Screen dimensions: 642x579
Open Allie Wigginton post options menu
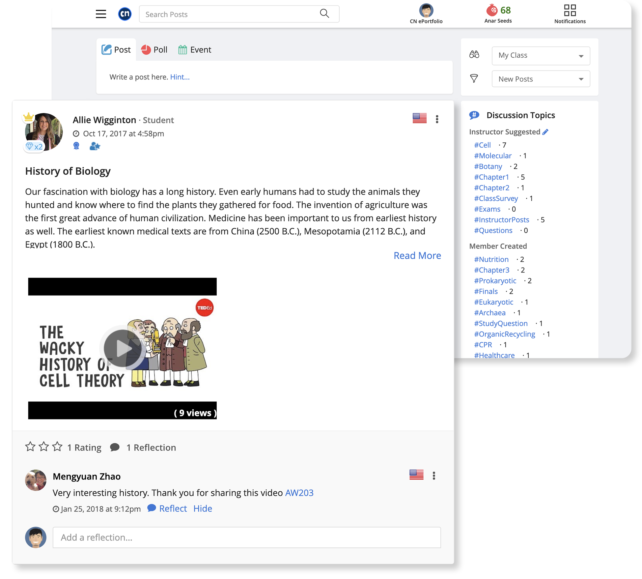(437, 119)
